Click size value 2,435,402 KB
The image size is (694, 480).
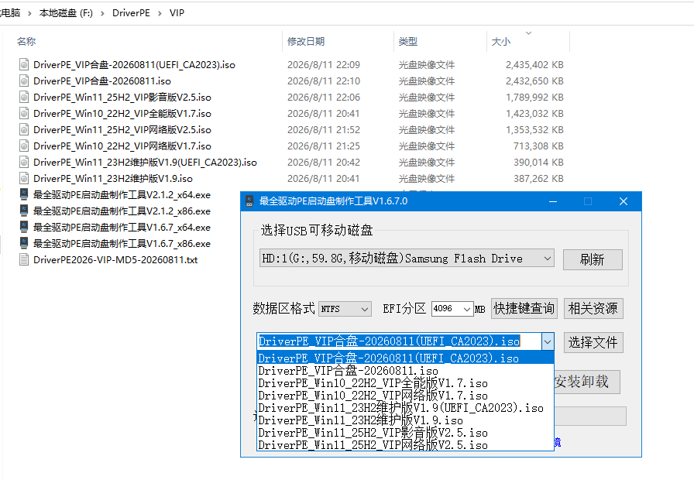click(x=534, y=64)
